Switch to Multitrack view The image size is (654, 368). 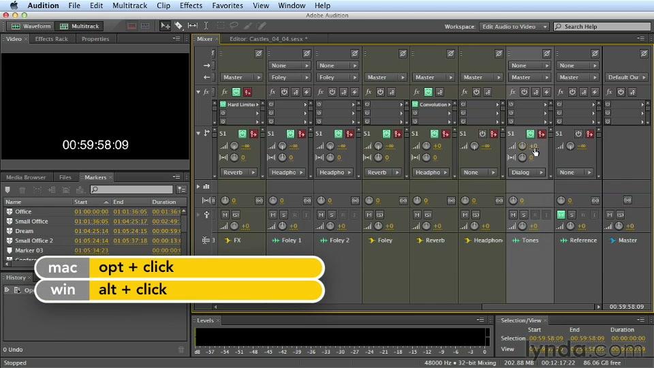point(80,26)
